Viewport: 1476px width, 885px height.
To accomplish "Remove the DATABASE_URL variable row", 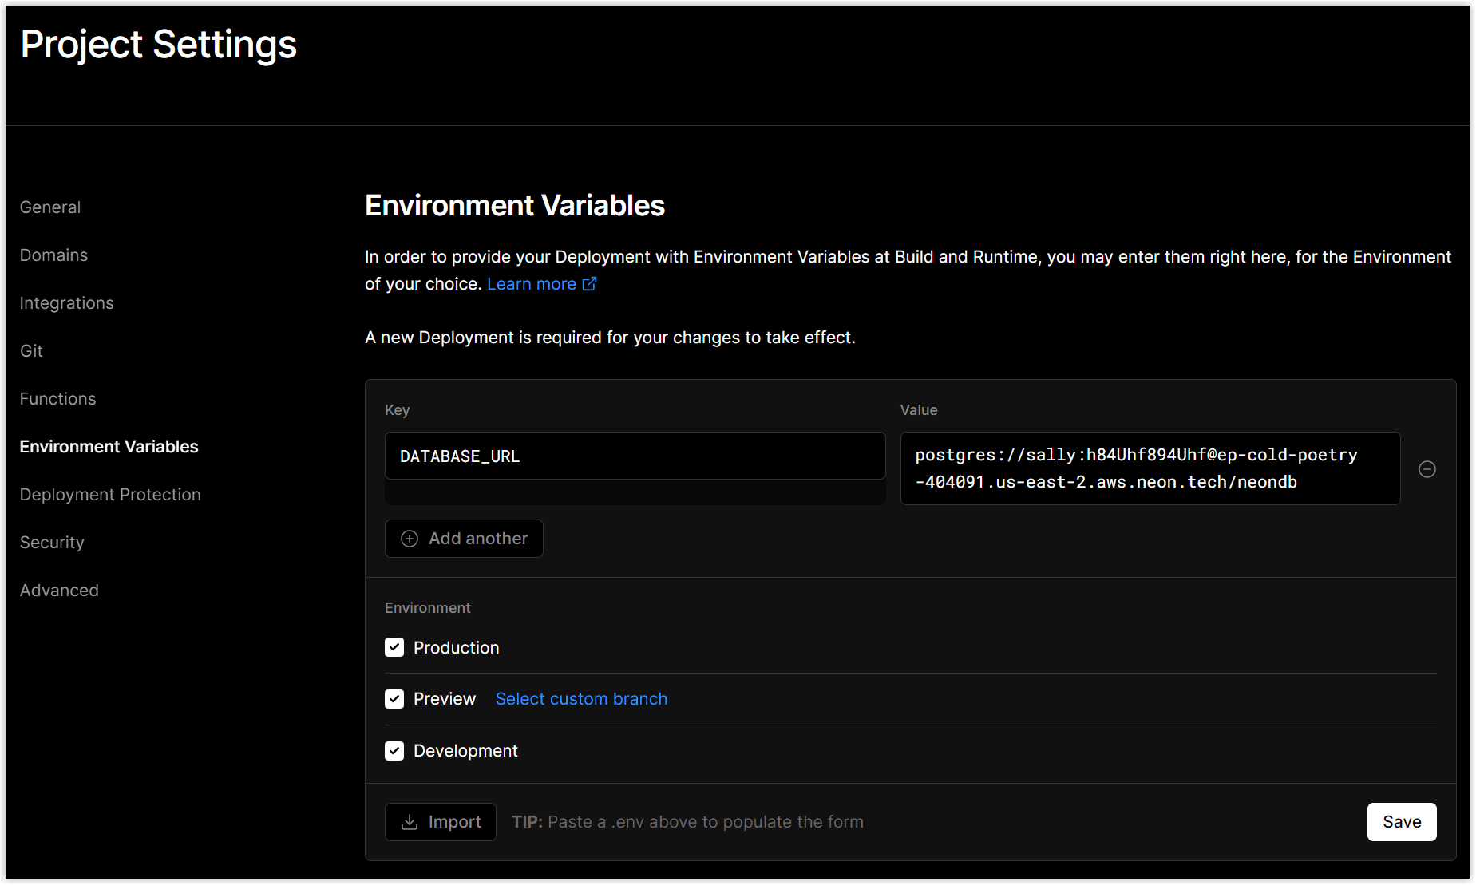I will 1427,469.
